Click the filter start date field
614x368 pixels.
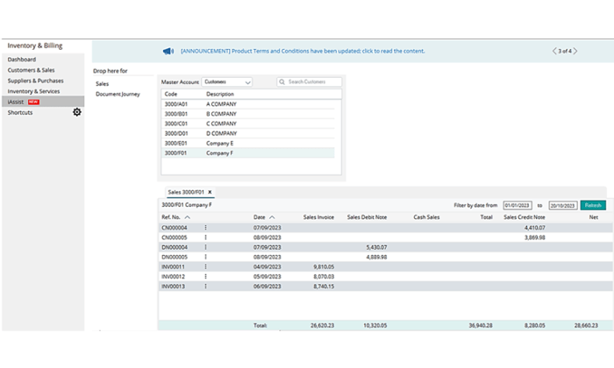pyautogui.click(x=518, y=205)
